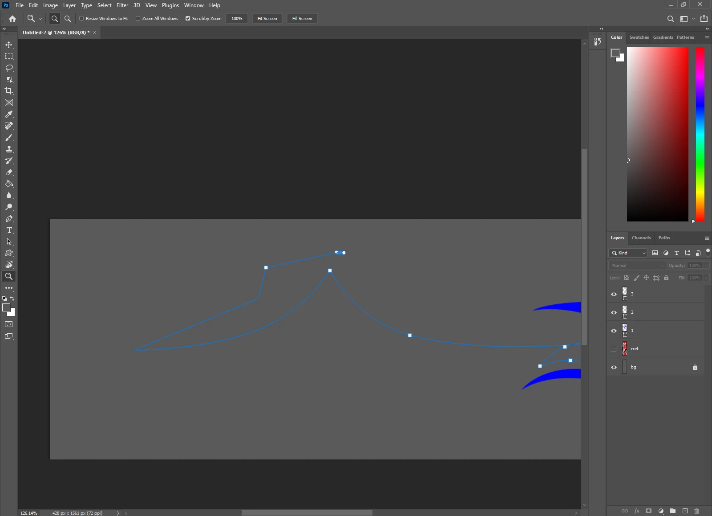Swap foreground and background colors
The height and width of the screenshot is (516, 712).
(12, 299)
